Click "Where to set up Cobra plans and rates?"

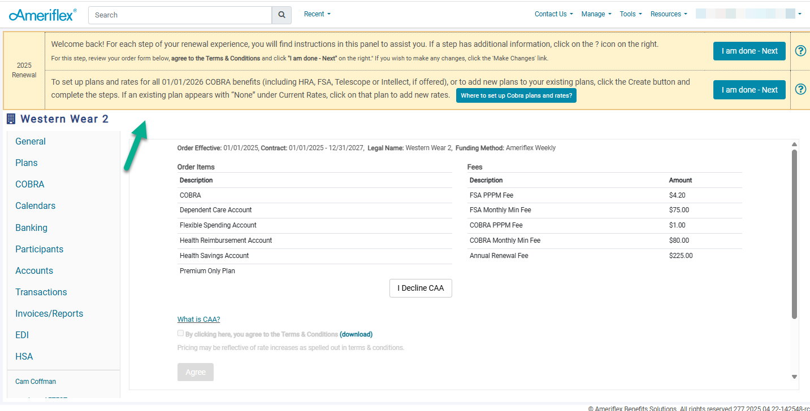516,95
